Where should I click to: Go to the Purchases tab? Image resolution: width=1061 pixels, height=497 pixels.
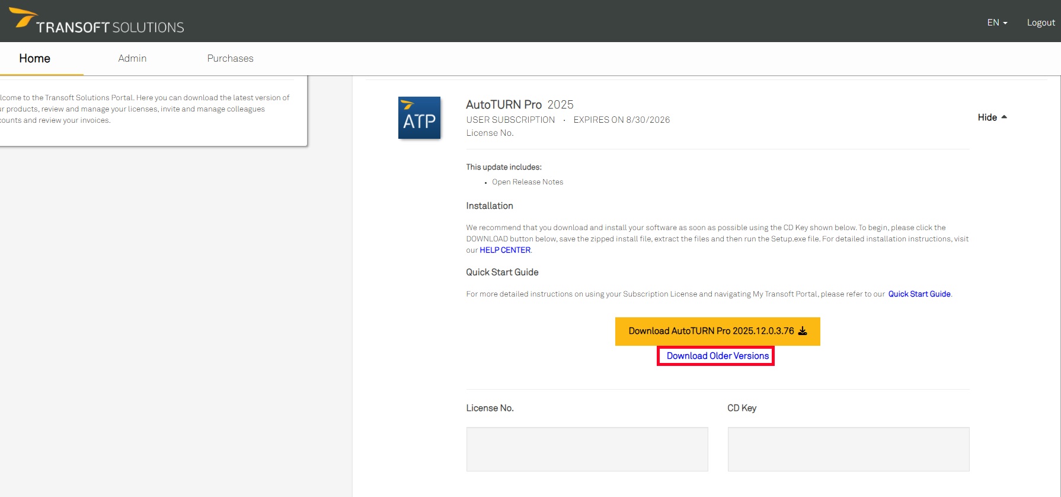click(230, 58)
